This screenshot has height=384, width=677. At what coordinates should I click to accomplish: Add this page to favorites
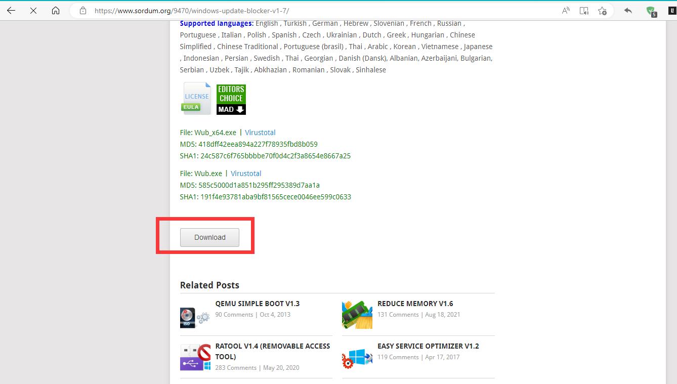click(602, 11)
